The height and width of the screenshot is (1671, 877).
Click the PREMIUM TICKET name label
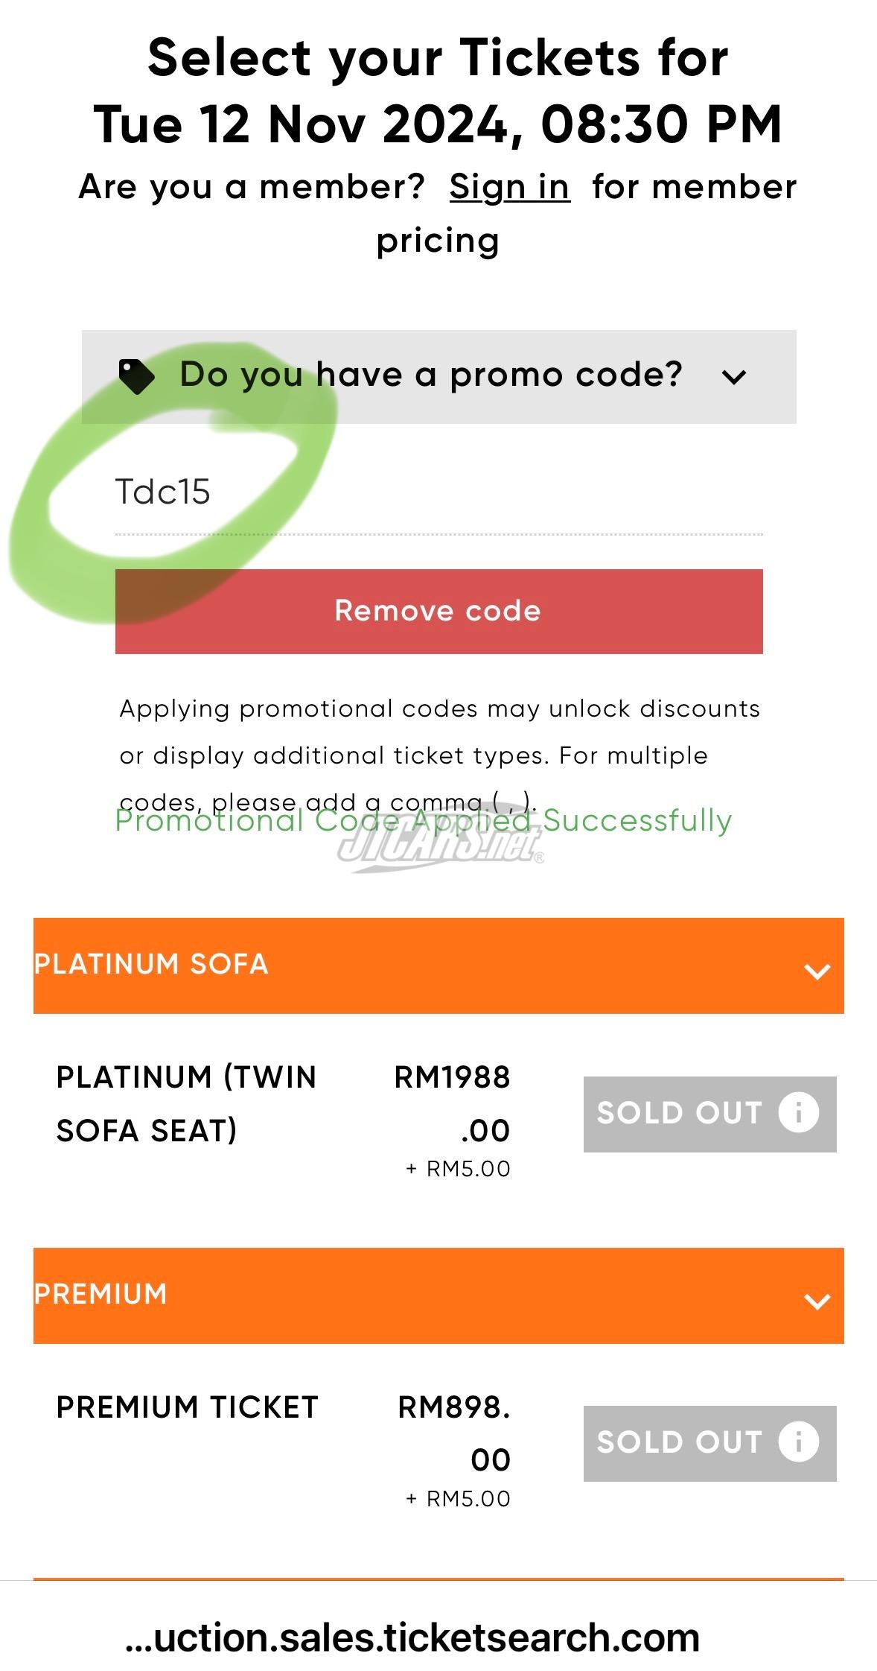[x=188, y=1407]
